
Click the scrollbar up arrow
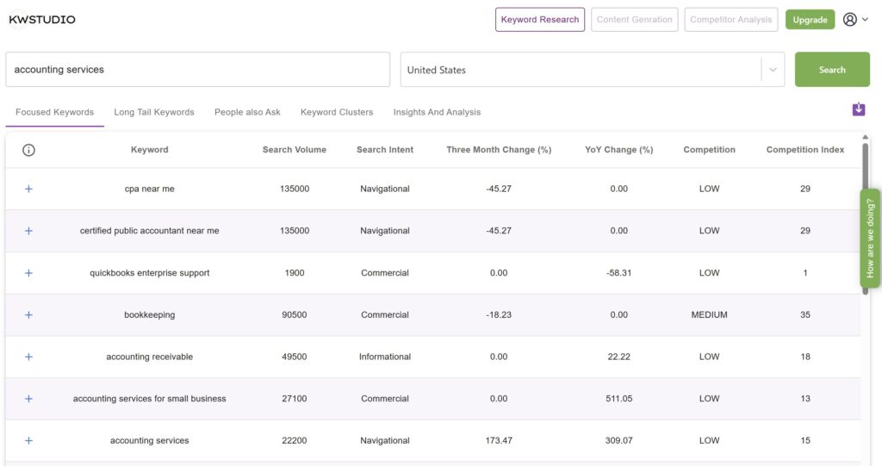(865, 137)
